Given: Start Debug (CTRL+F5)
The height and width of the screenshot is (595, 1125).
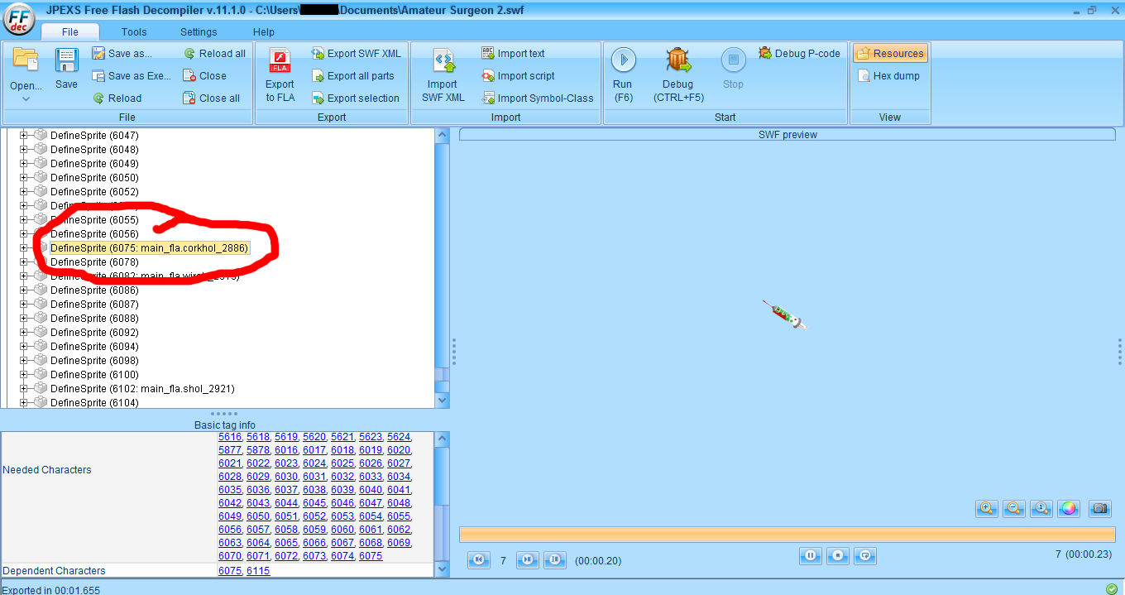Looking at the screenshot, I should tap(678, 74).
